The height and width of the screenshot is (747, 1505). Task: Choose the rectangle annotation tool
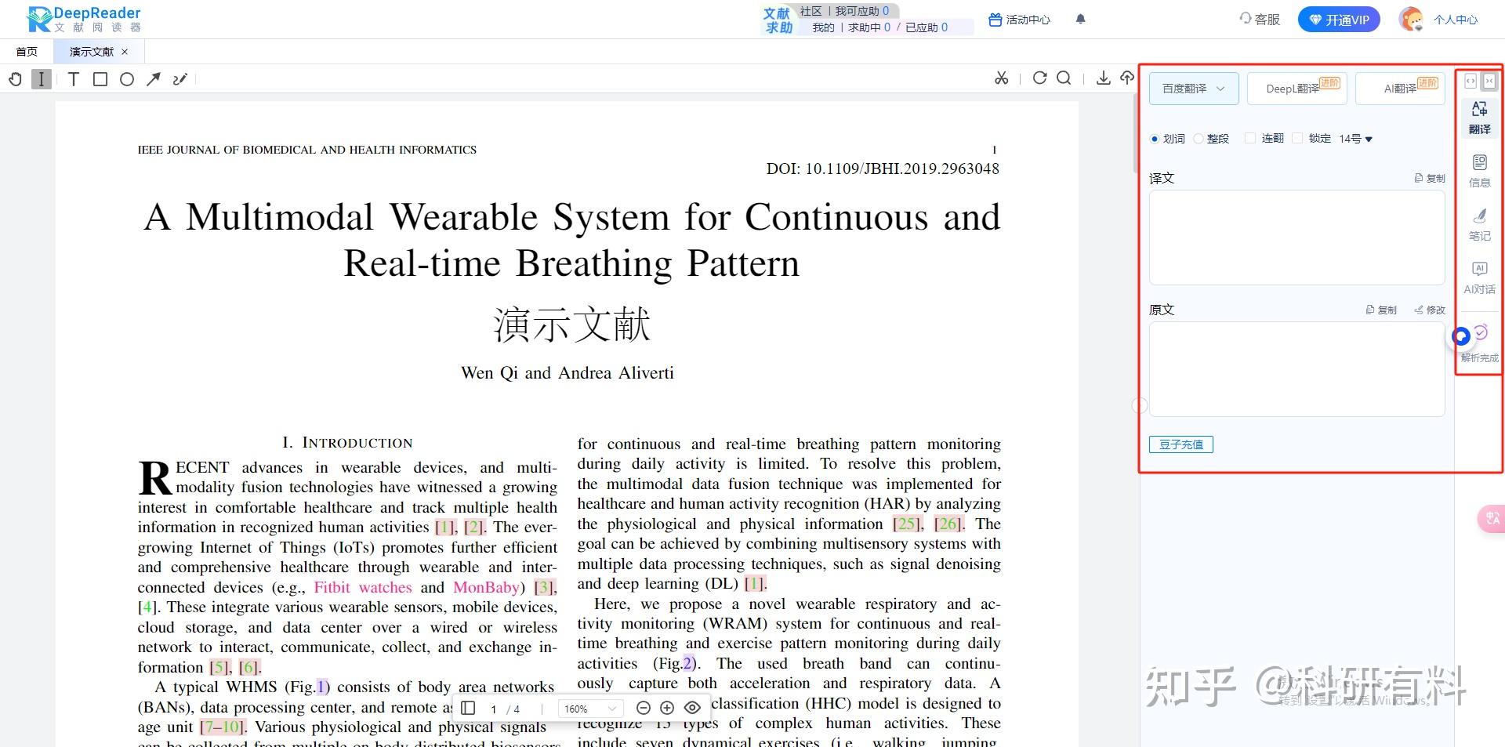point(100,79)
